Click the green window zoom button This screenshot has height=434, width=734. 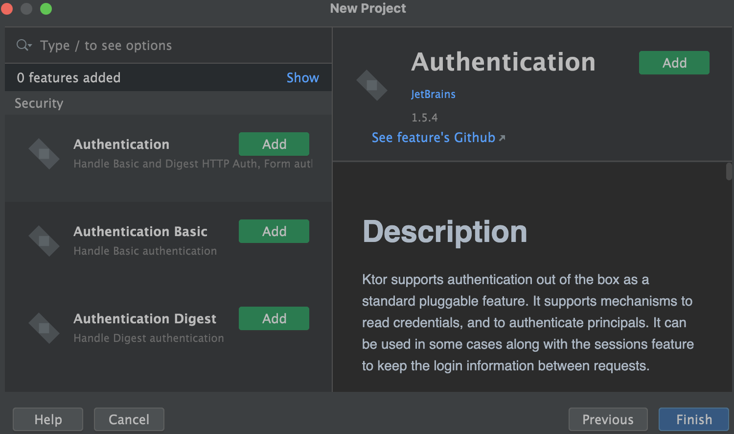click(x=46, y=9)
